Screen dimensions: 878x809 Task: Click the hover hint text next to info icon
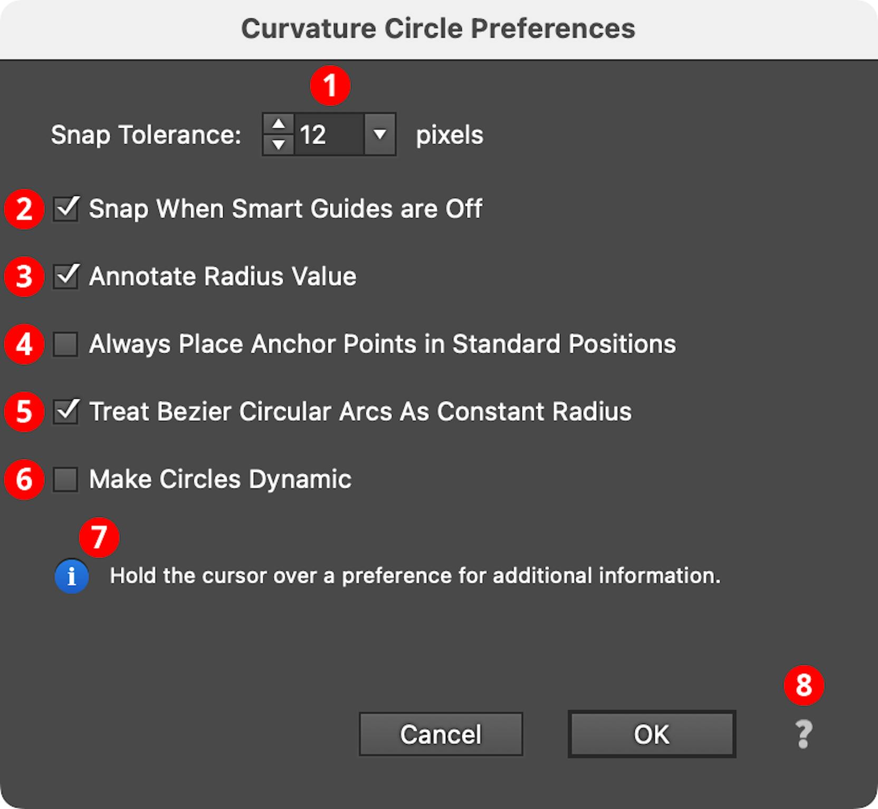pyautogui.click(x=415, y=576)
